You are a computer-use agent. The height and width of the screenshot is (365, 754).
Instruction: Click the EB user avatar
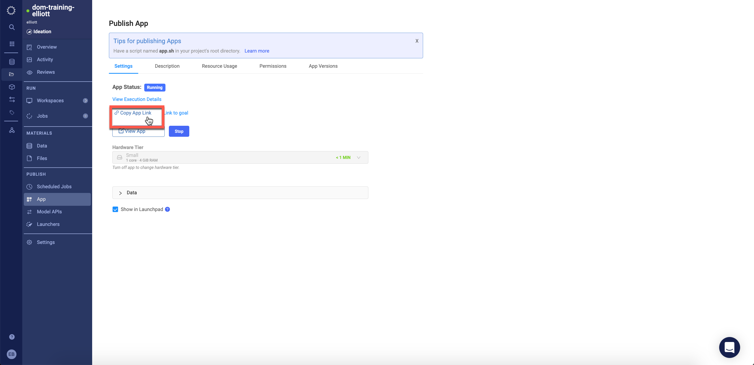point(12,354)
